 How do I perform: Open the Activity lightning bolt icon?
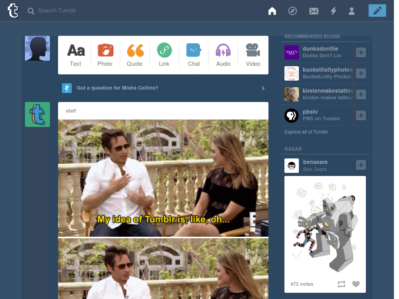[x=334, y=11]
